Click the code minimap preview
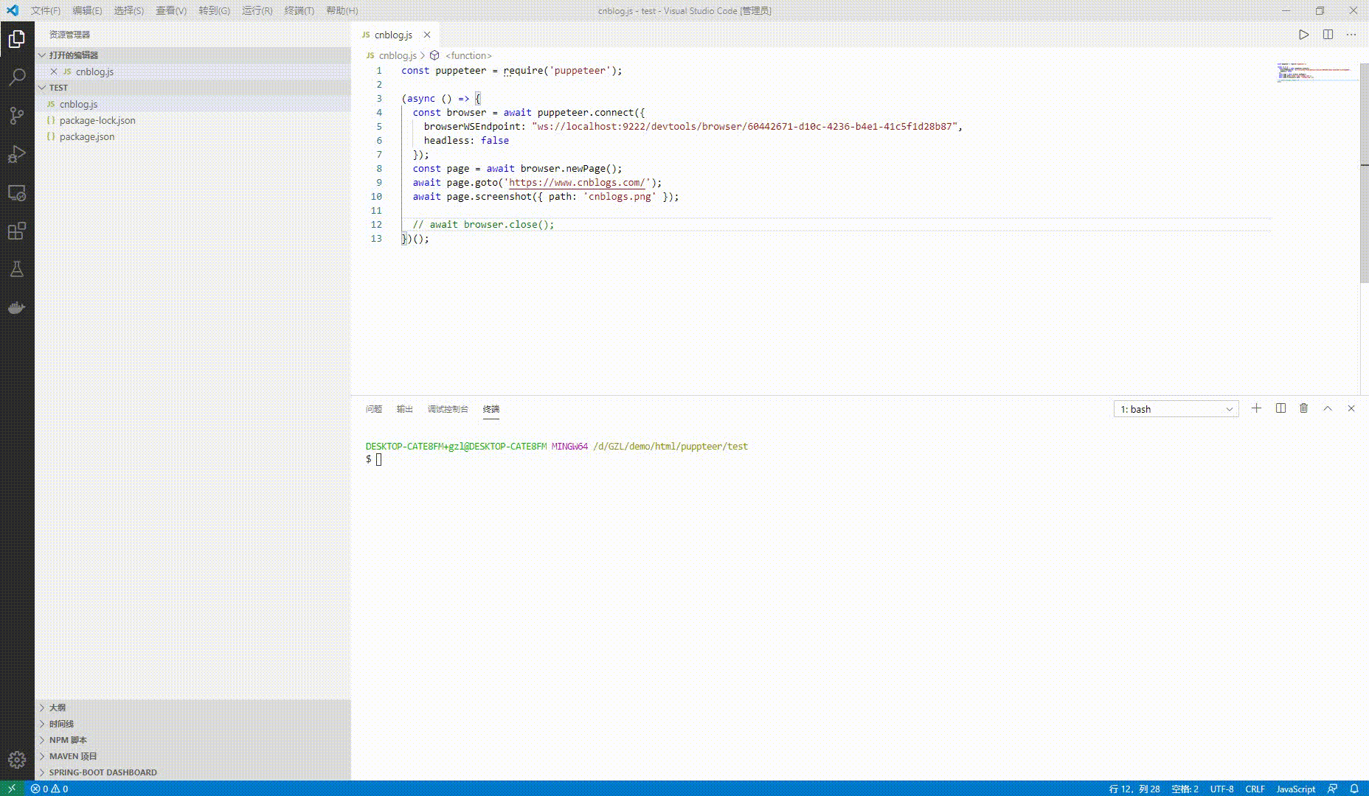Screen dimensions: 1369x796 tap(1317, 72)
